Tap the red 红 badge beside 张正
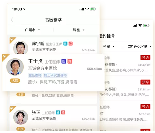Viewport: 155px width, 133px height. pyautogui.click(x=63, y=112)
